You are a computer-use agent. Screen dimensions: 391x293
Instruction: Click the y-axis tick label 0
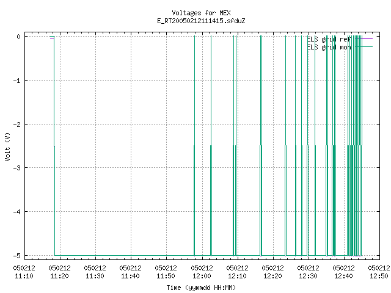pos(19,37)
